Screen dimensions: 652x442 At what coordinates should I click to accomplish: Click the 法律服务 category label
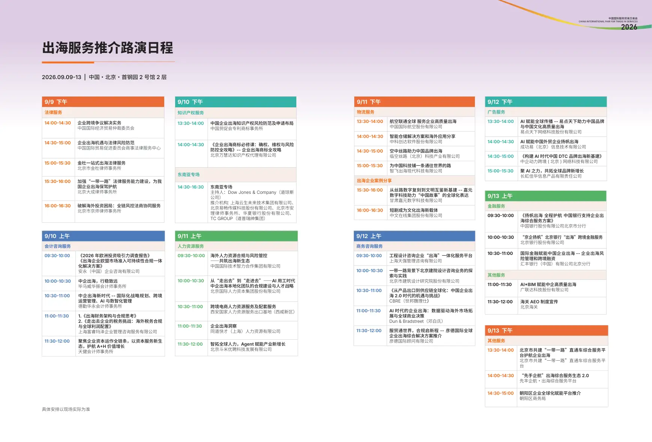[x=53, y=112]
